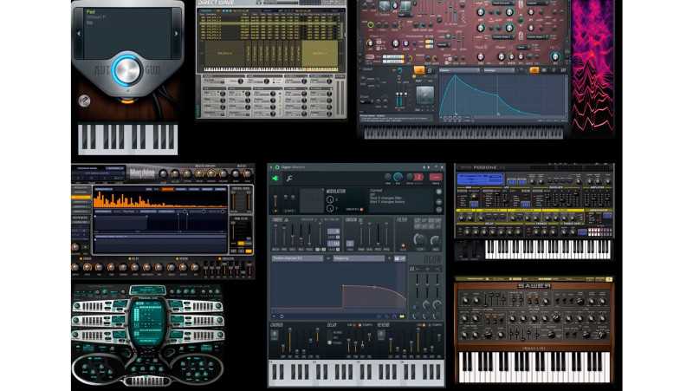Click Toxic Biohazard's central green display
693x391 pixels.
click(148, 322)
